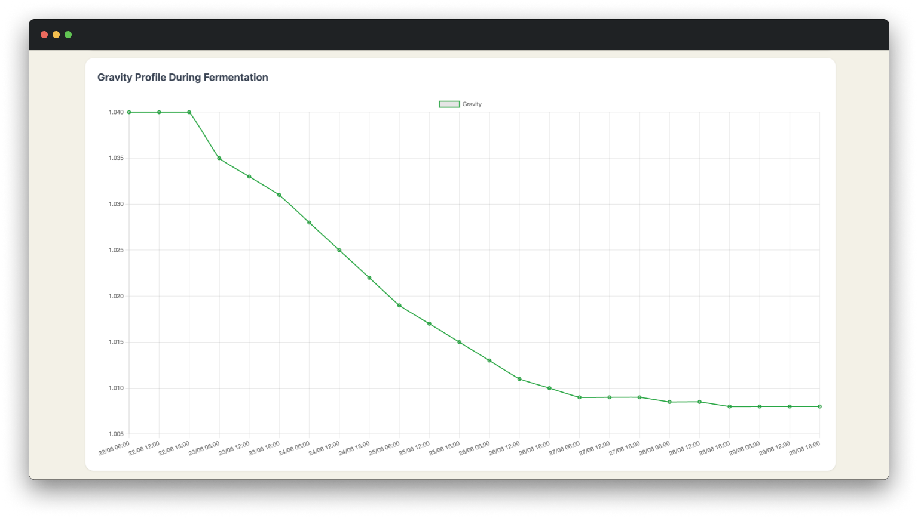
Task: Select the data point at 23/06 06:00
Action: point(219,158)
